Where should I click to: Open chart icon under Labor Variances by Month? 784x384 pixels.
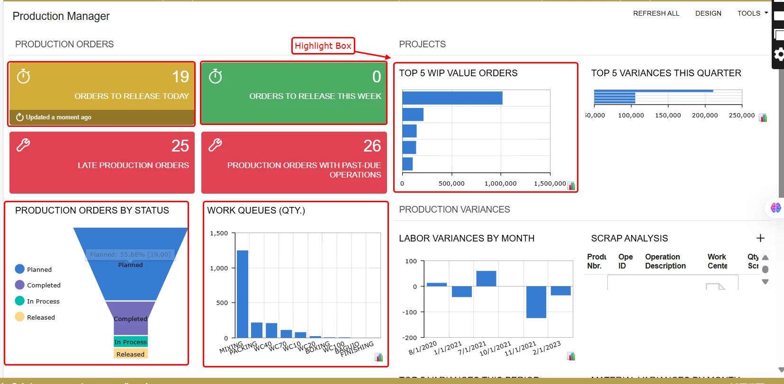pyautogui.click(x=571, y=356)
